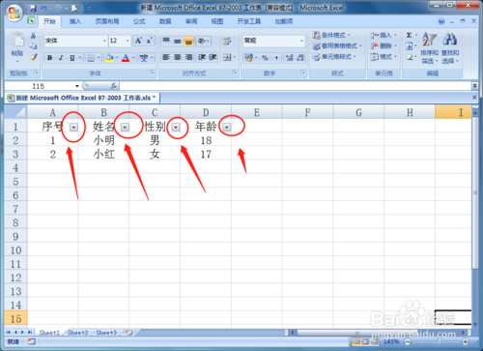483x351 pixels.
Task: Click the Format Painter brush icon
Action: [34, 57]
